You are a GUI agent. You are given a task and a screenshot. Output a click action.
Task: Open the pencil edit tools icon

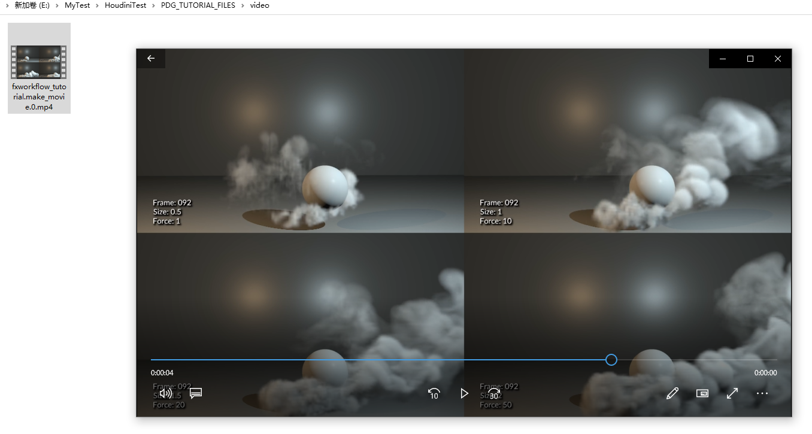tap(672, 393)
